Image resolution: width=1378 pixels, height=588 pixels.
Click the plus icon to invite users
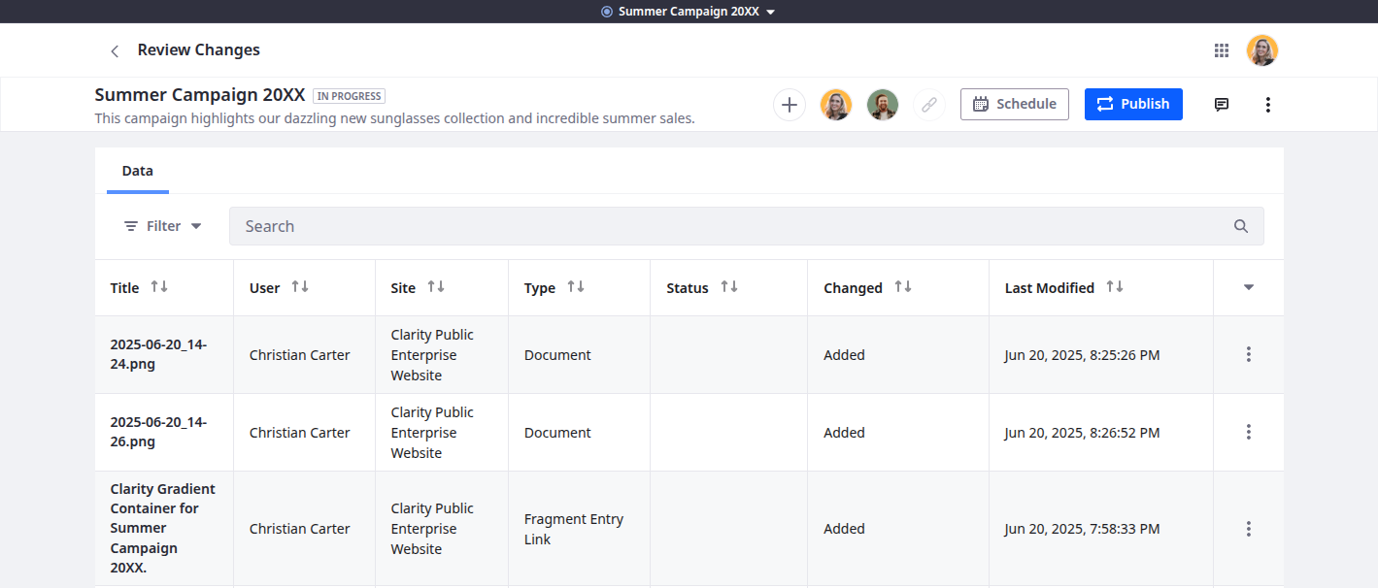pyautogui.click(x=790, y=105)
